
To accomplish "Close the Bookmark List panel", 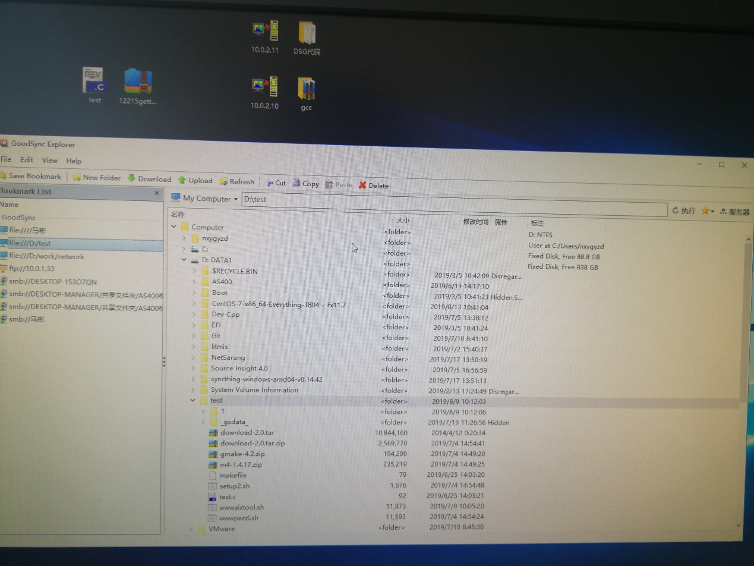I will [157, 193].
